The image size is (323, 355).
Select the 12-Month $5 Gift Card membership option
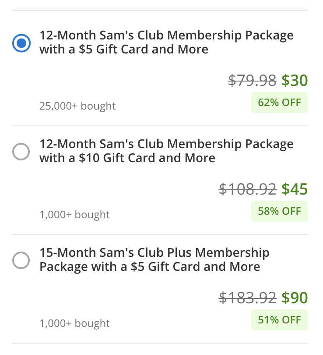click(x=21, y=43)
